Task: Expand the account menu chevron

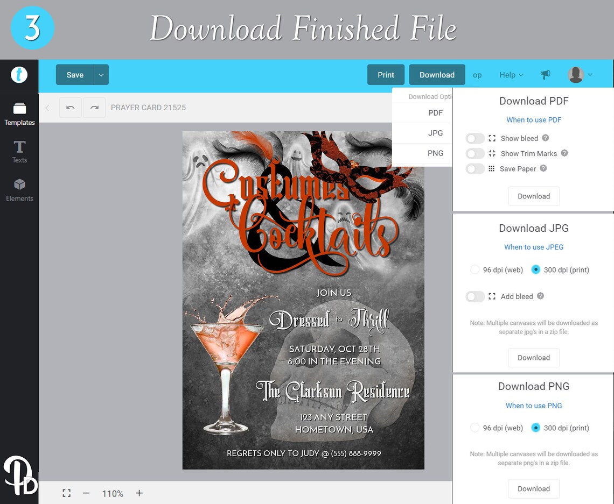Action: [590, 75]
